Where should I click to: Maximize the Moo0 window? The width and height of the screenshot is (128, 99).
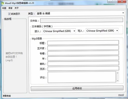pyautogui.click(x=115, y=1)
